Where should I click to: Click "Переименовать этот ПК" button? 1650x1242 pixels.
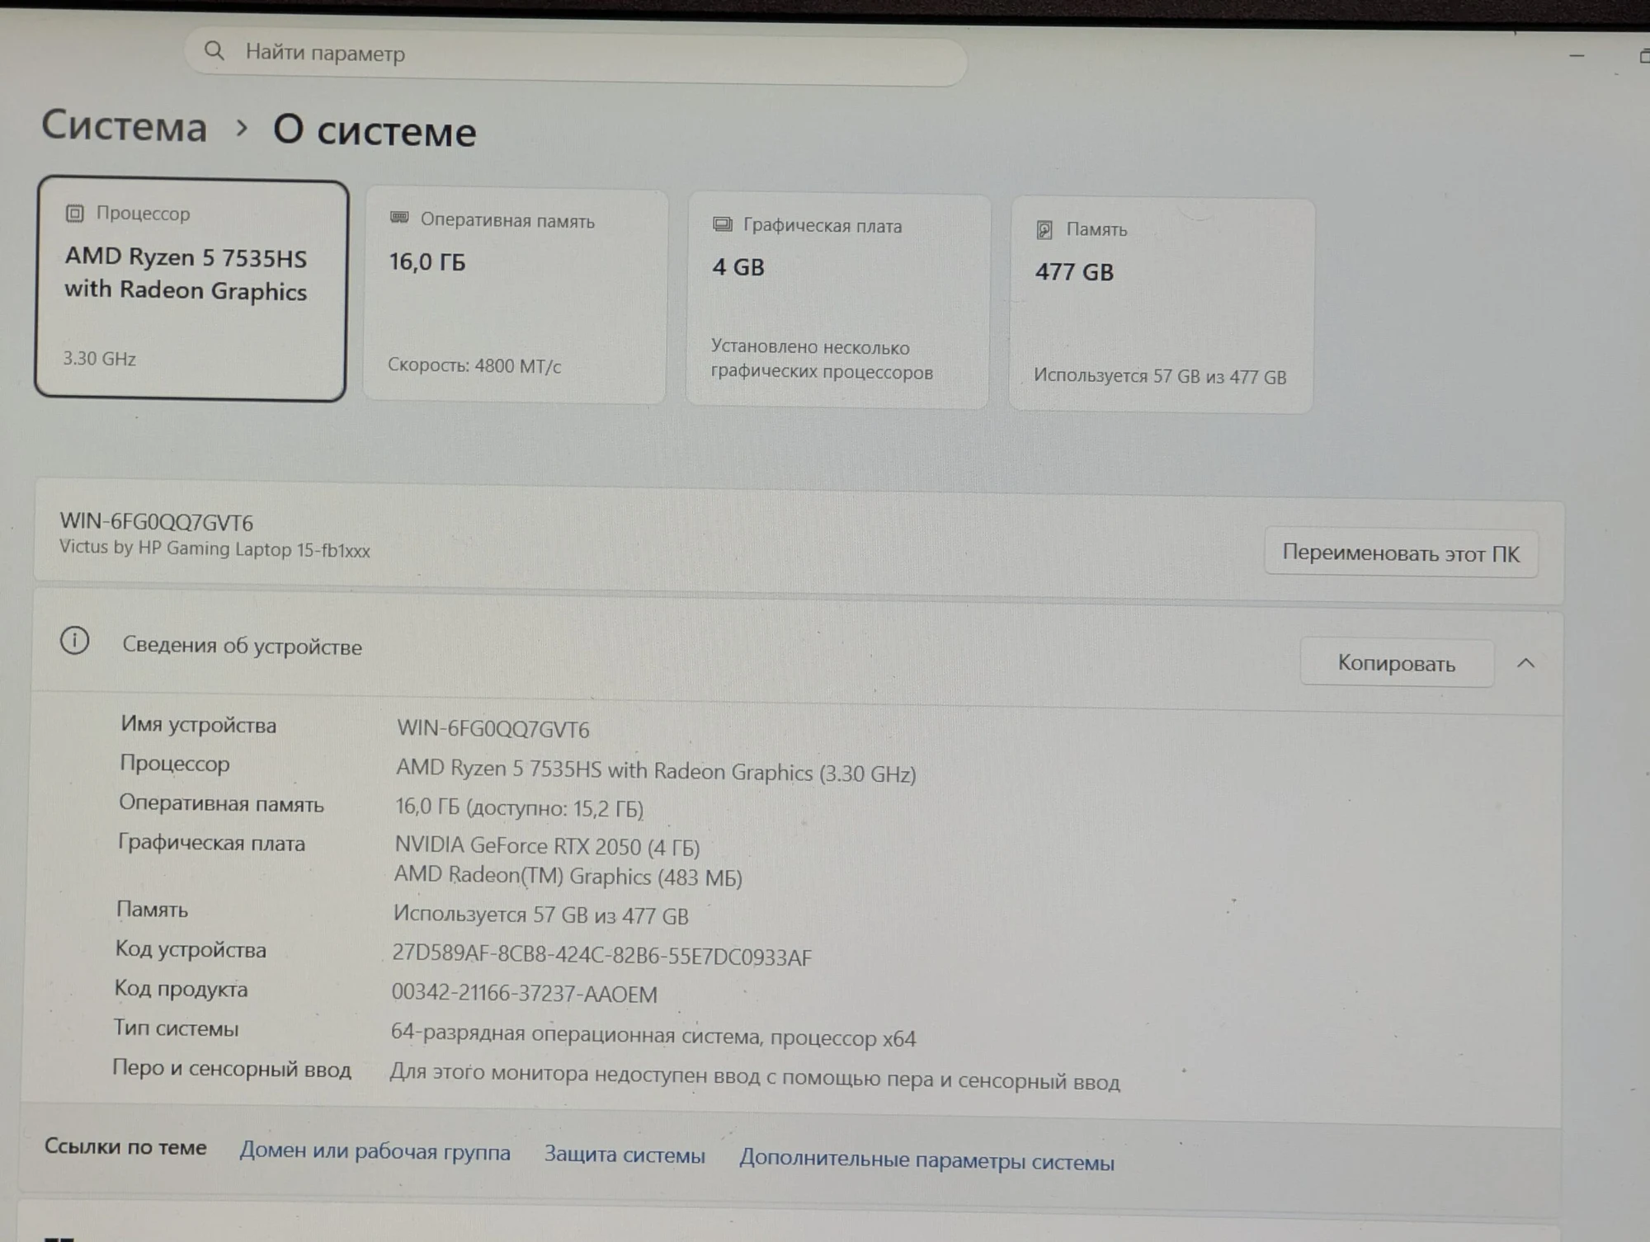tap(1401, 553)
